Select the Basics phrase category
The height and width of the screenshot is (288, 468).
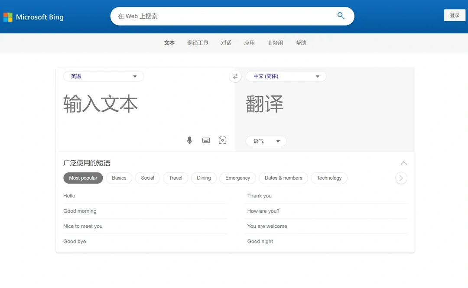pos(119,178)
